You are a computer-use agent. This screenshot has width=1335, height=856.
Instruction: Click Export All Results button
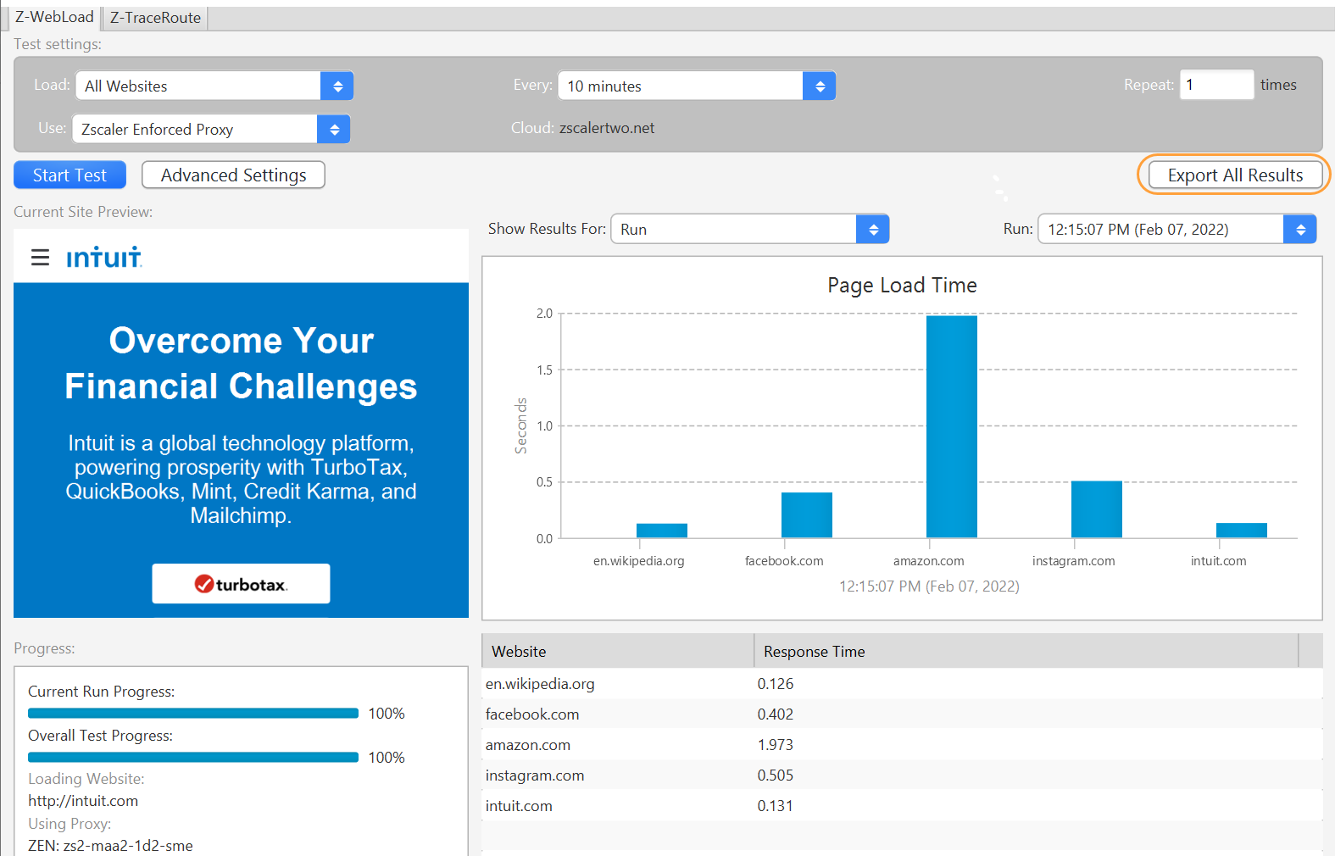1235,175
